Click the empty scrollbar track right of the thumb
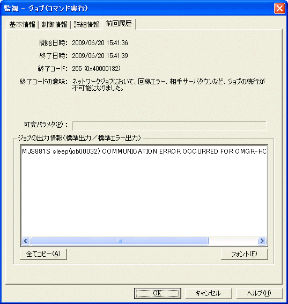The height and width of the screenshot is (304, 288). pos(233,241)
